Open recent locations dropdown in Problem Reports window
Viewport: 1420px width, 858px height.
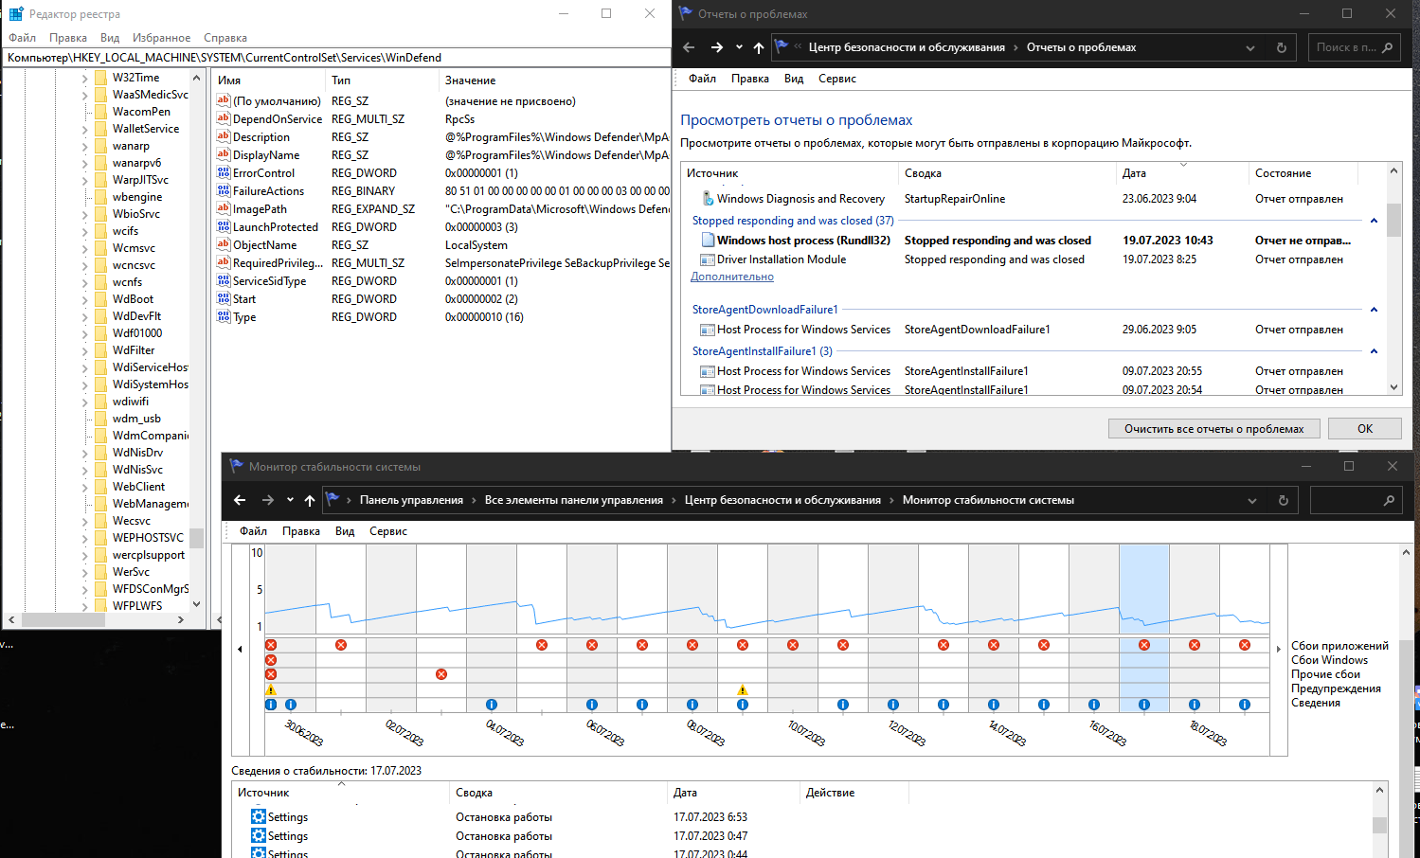[x=739, y=47]
